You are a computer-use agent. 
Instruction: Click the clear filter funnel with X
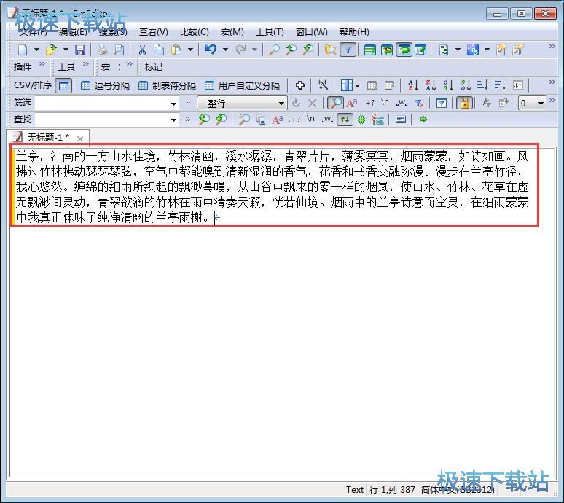[419, 104]
